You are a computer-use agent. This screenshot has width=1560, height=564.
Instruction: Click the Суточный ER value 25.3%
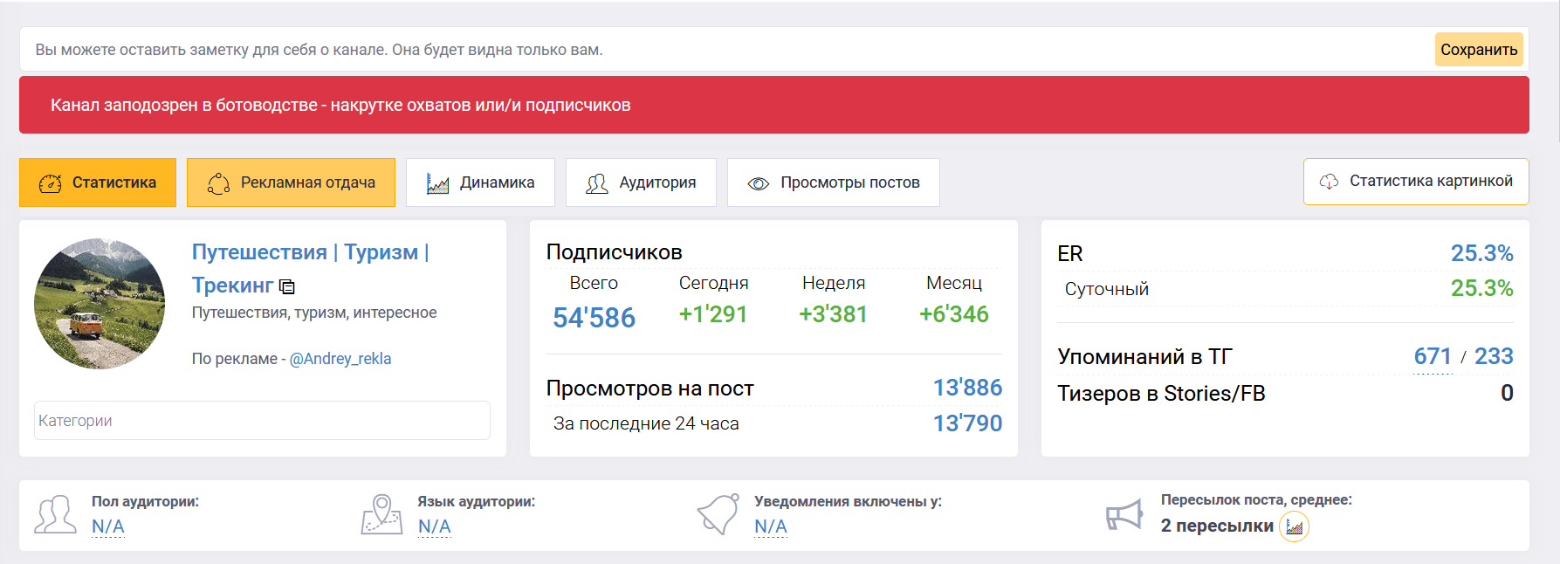1481,288
